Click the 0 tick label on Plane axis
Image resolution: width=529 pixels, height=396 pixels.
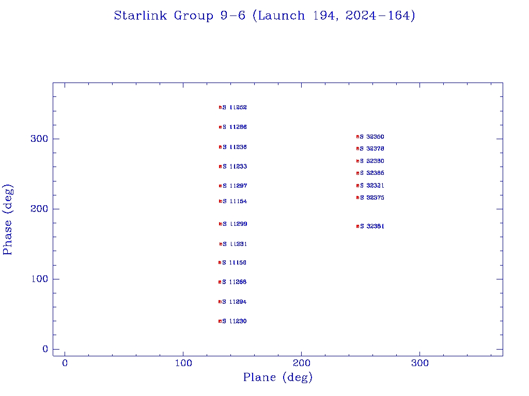(65, 363)
